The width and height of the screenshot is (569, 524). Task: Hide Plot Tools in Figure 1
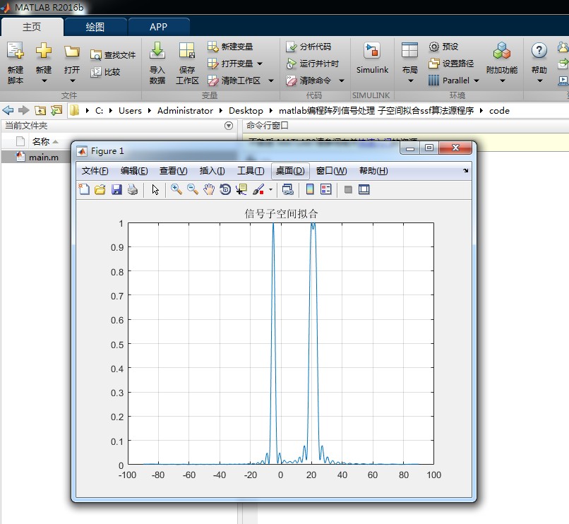[348, 189]
